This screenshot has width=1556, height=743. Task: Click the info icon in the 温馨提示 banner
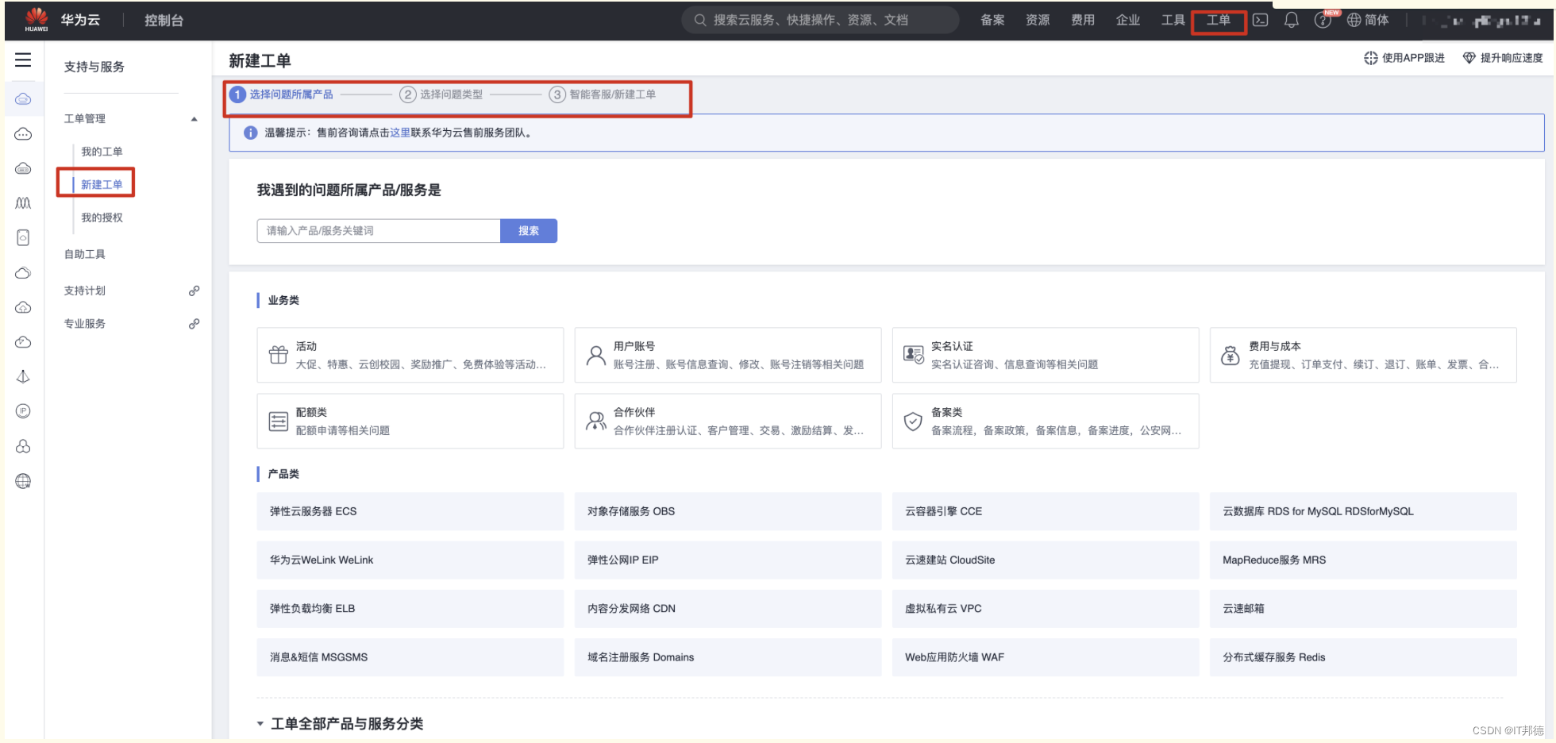tap(250, 133)
